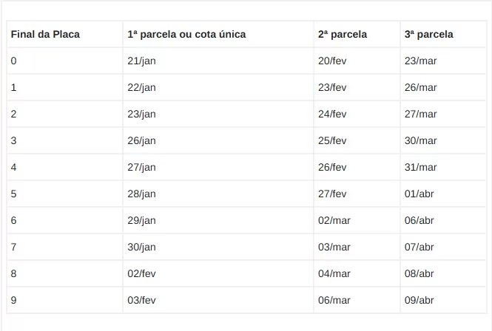Click the '1ª parcela ou cota única' header
The width and height of the screenshot is (492, 331).
pyautogui.click(x=186, y=34)
